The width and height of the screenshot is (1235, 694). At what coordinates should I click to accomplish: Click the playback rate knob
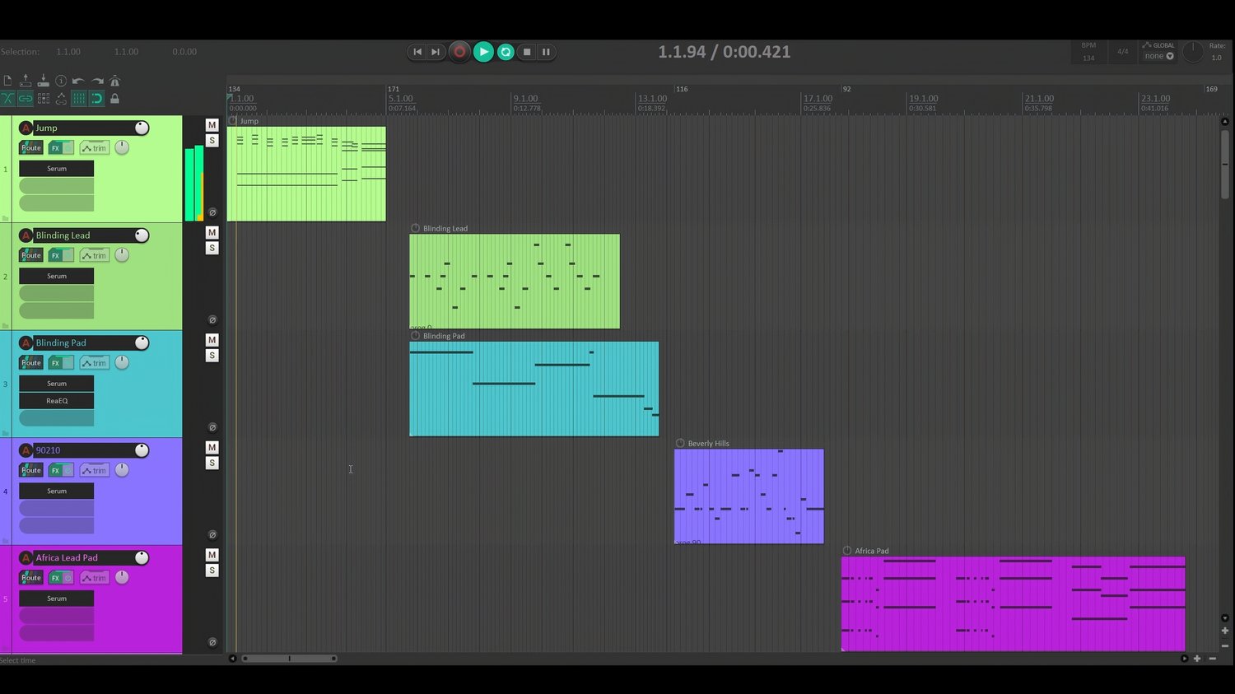[x=1193, y=52]
